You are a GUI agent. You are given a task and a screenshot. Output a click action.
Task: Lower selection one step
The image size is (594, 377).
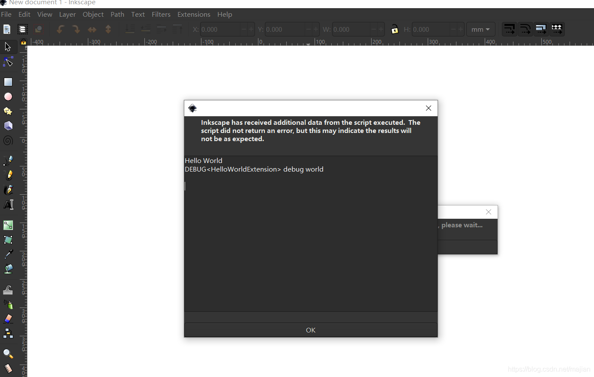(145, 29)
